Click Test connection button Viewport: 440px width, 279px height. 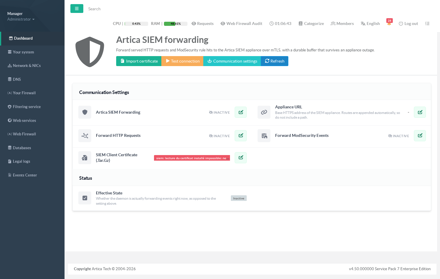click(x=182, y=61)
